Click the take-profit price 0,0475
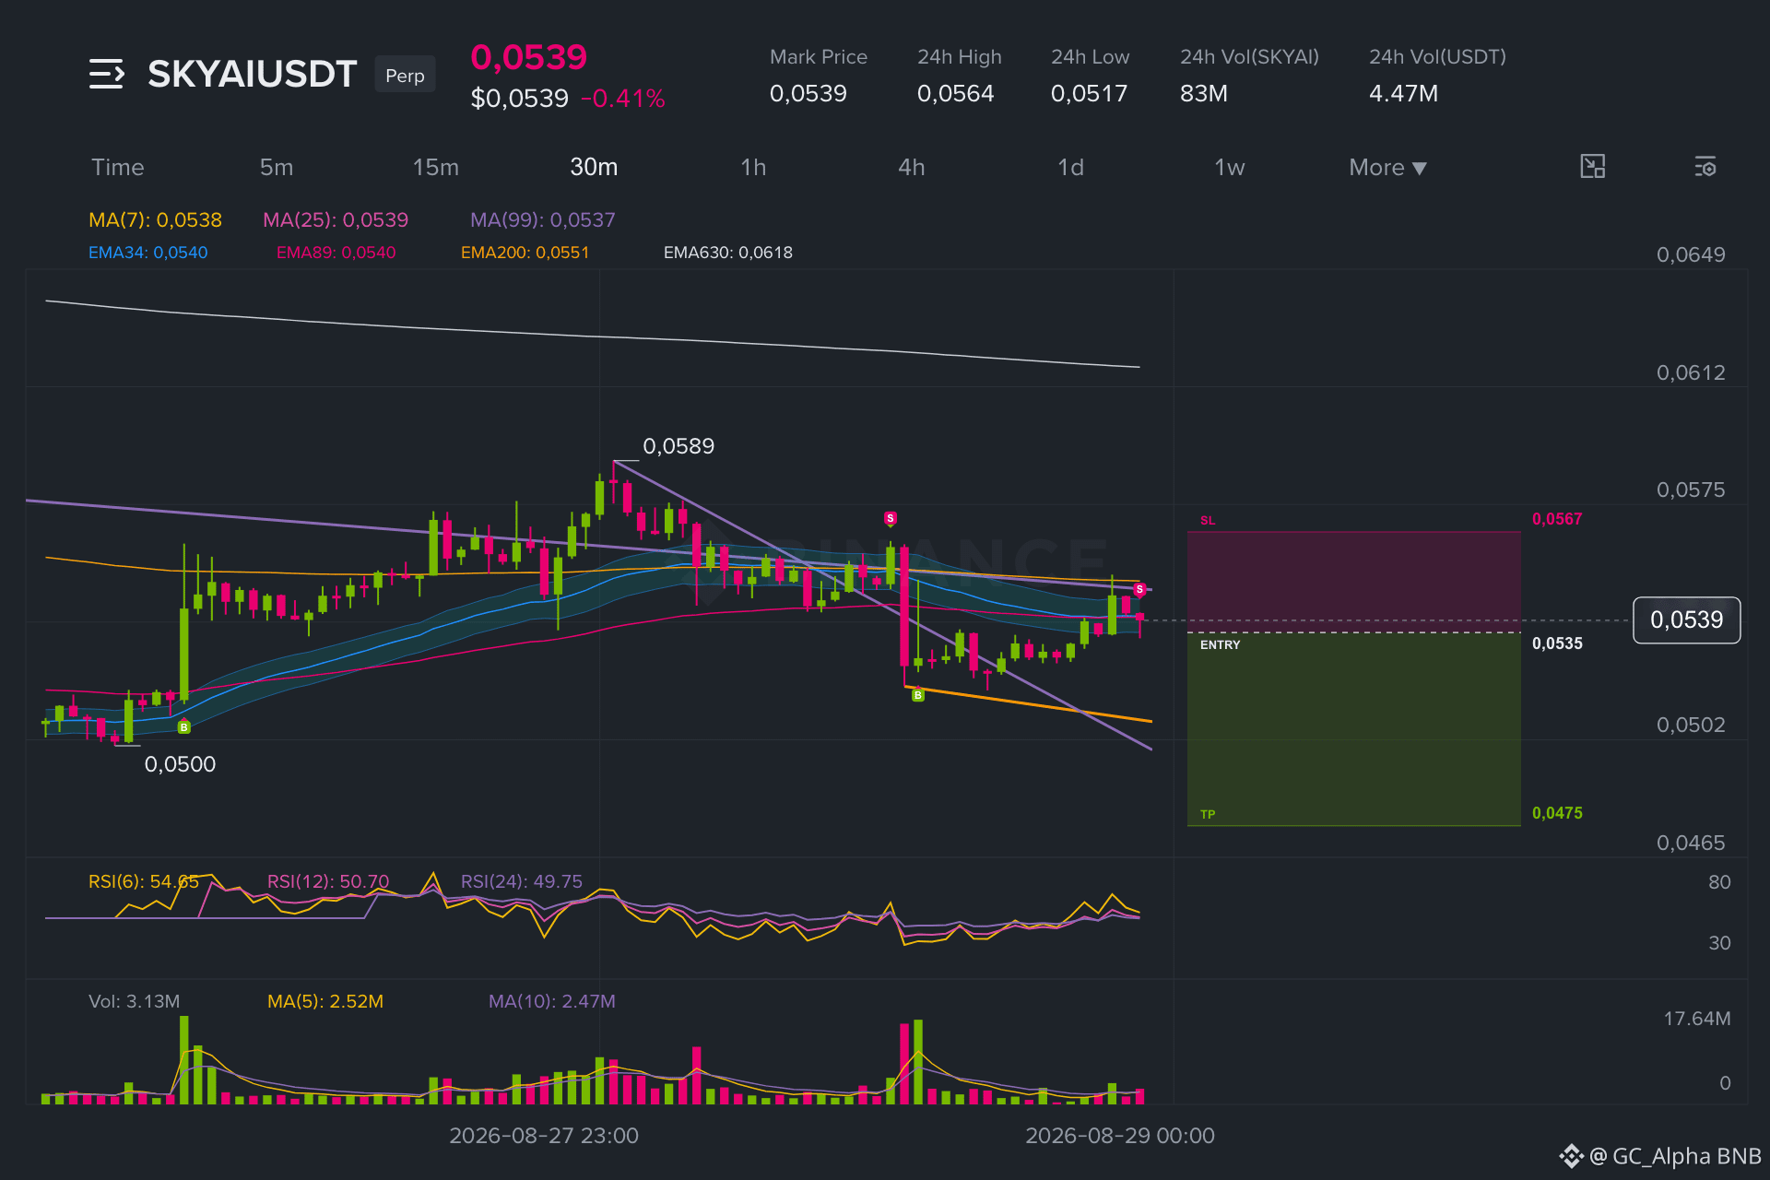 click(x=1557, y=813)
